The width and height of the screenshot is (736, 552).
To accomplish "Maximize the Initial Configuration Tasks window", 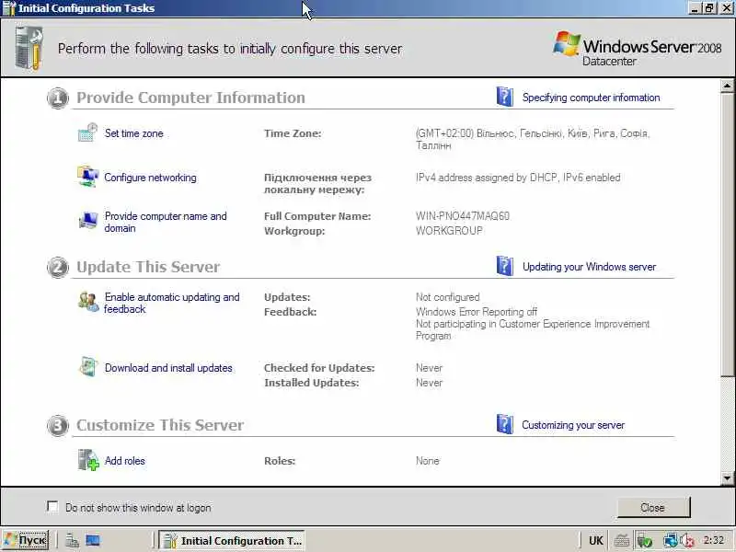I will (709, 8).
